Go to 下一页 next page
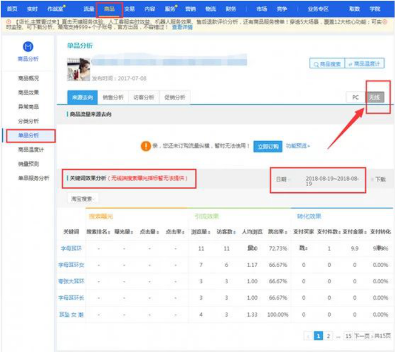The width and height of the screenshot is (395, 352). coord(361,337)
